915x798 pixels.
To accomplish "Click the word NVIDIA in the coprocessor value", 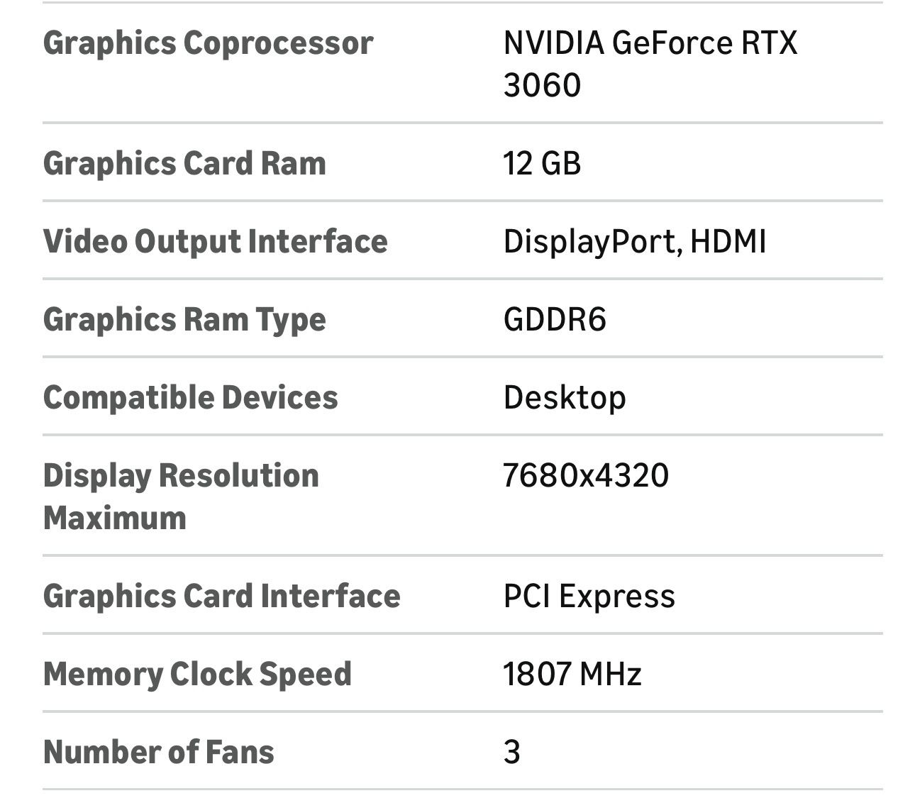I will [x=553, y=43].
